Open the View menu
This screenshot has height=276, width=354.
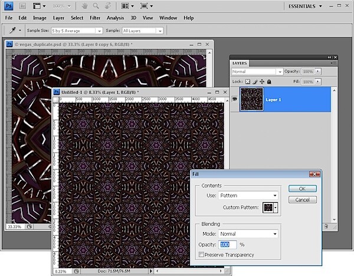point(147,18)
